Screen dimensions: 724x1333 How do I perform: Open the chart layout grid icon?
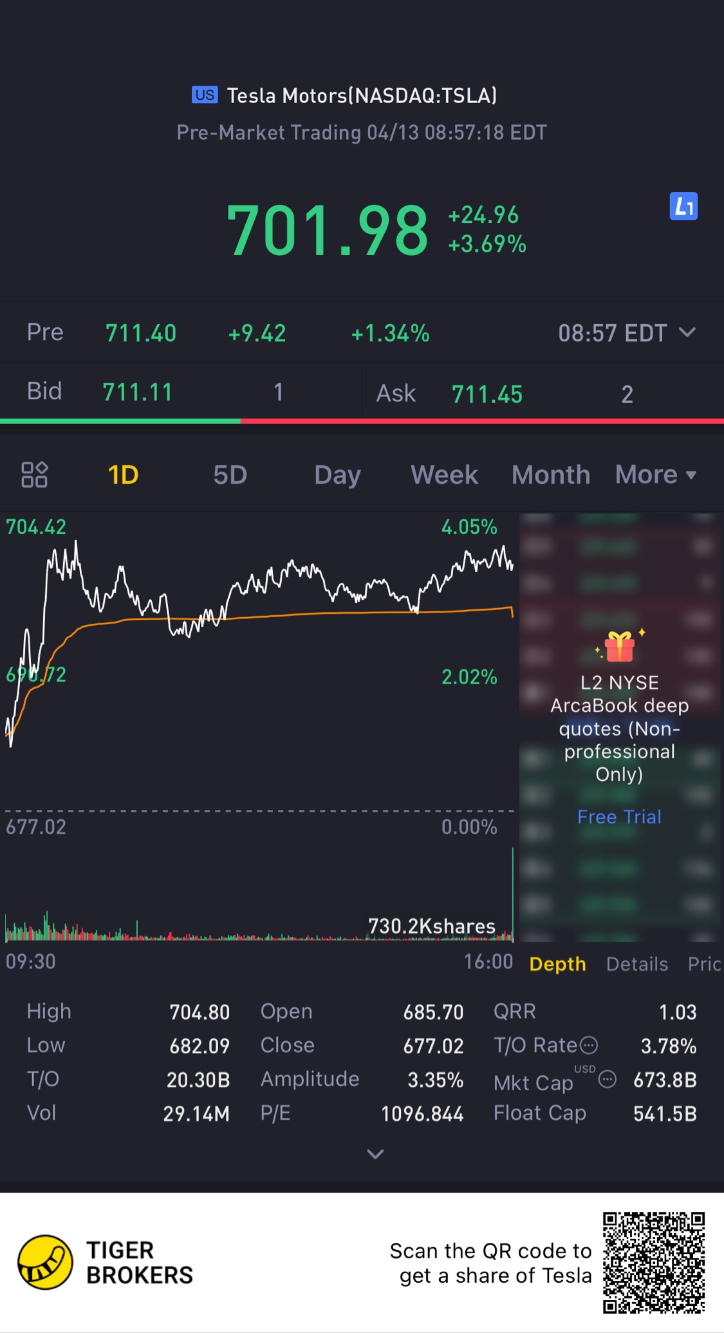35,475
